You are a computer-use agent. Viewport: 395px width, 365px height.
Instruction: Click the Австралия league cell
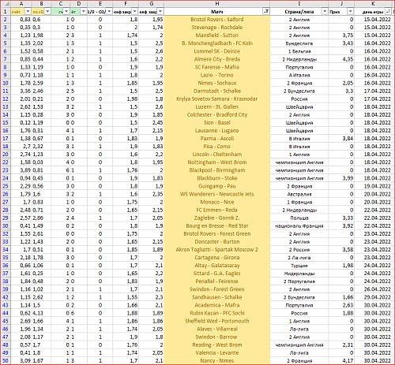299,194
